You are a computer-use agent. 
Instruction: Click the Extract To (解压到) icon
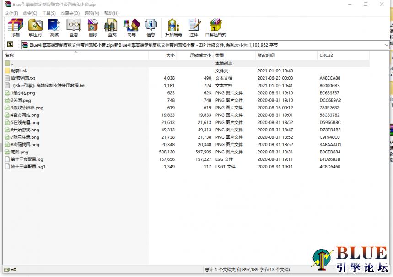coord(35,27)
